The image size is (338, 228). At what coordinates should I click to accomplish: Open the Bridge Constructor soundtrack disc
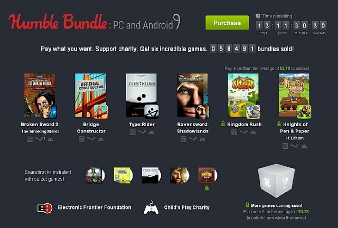(123, 175)
